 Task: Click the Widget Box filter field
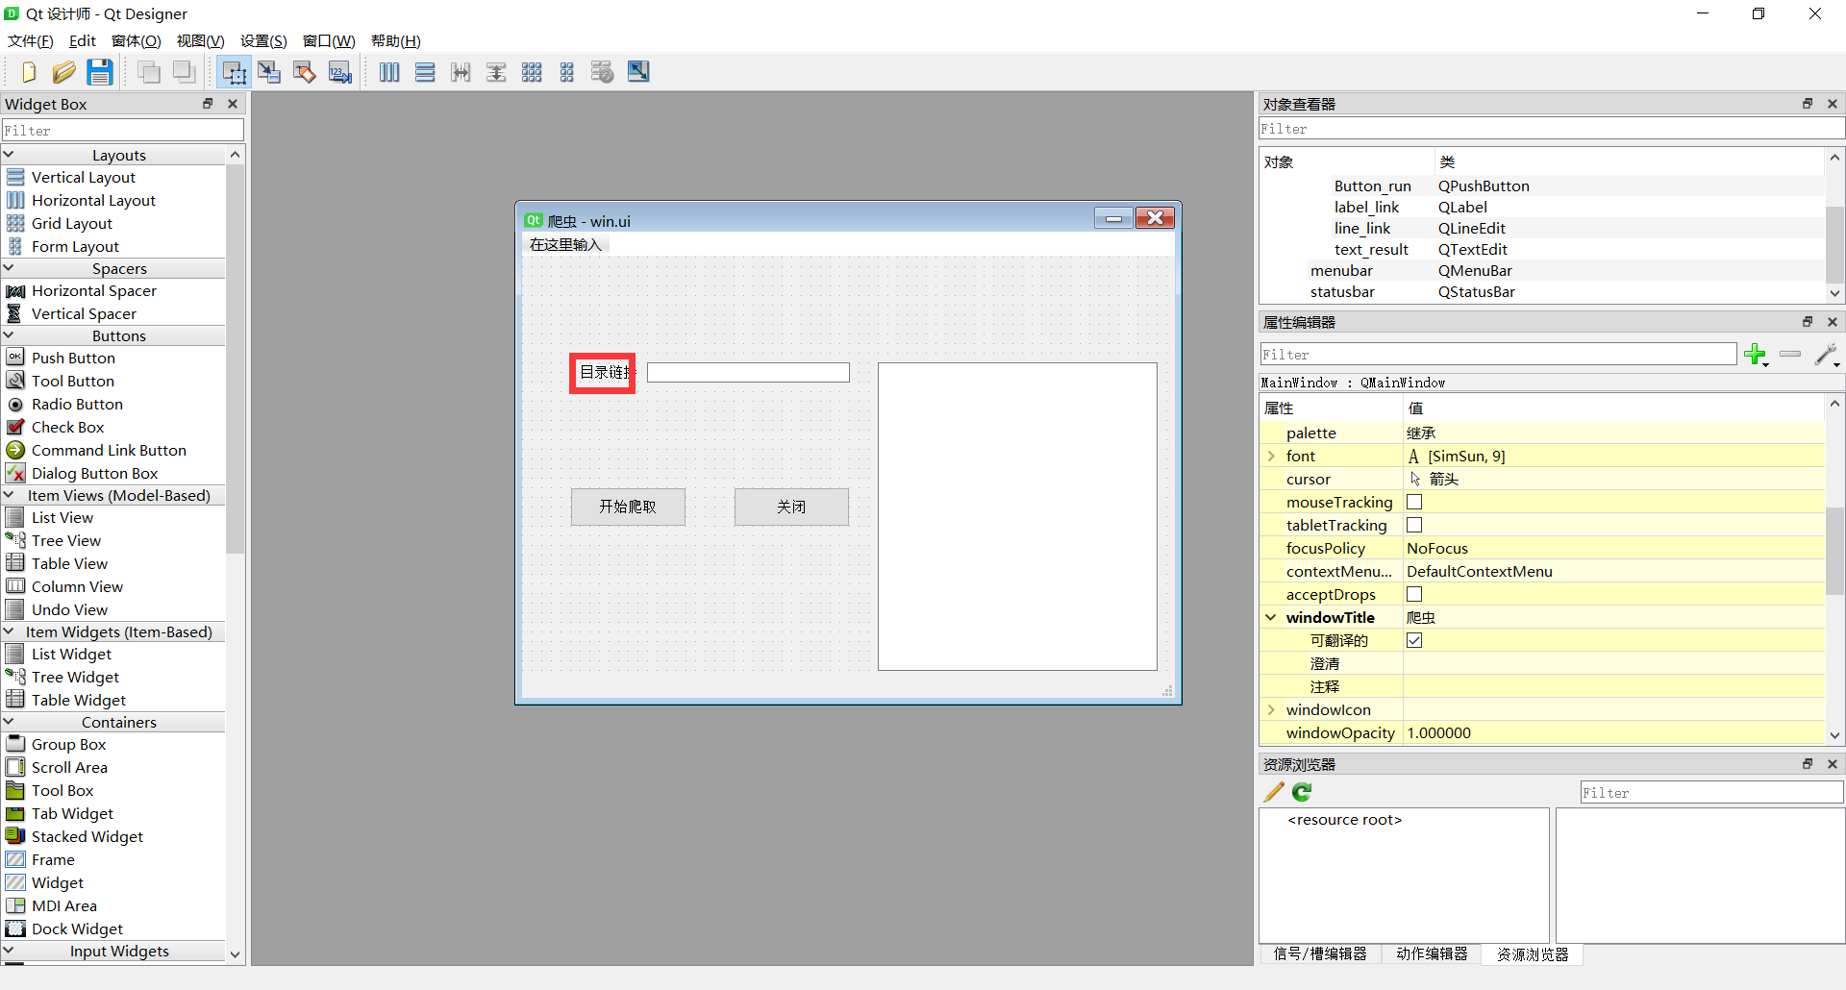click(123, 130)
